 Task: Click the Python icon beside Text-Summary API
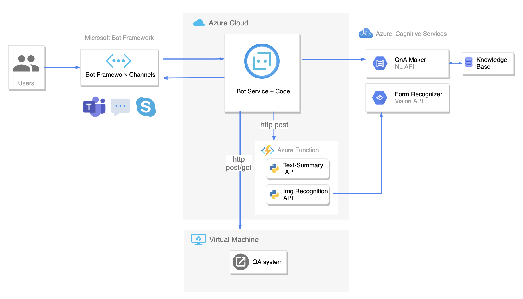tap(274, 168)
